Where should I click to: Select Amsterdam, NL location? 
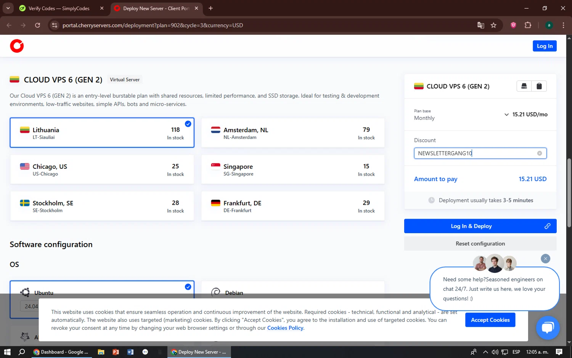pos(293,132)
